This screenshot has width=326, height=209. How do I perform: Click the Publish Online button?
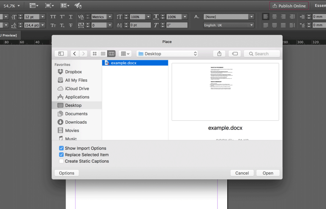289,5
